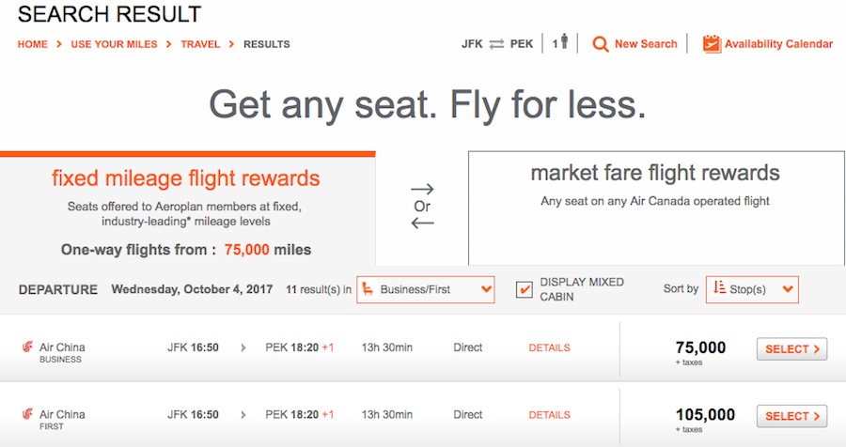The image size is (846, 447).
Task: Open the Availability Calendar icon
Action: [712, 44]
